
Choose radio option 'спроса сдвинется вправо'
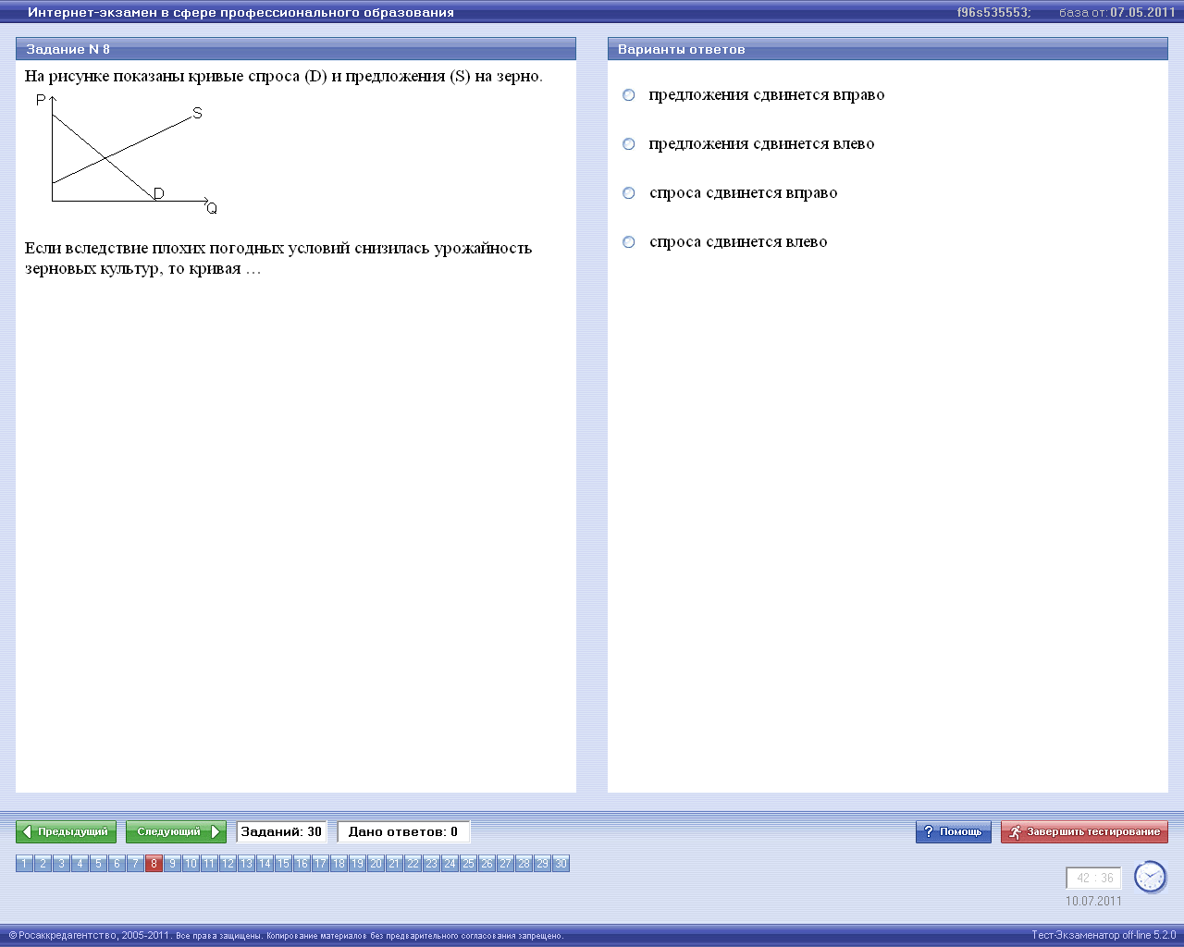coord(629,193)
